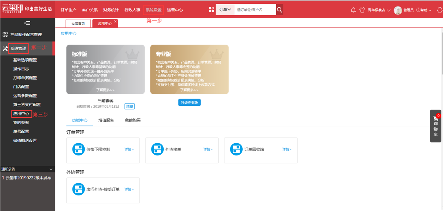Viewport: 443px width, 211px height.
Task: Switch to the 增值服务 tab
Action: (106, 120)
